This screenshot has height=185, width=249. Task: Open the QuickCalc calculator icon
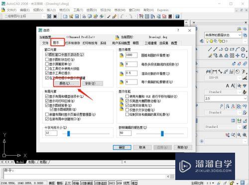pos(170,16)
